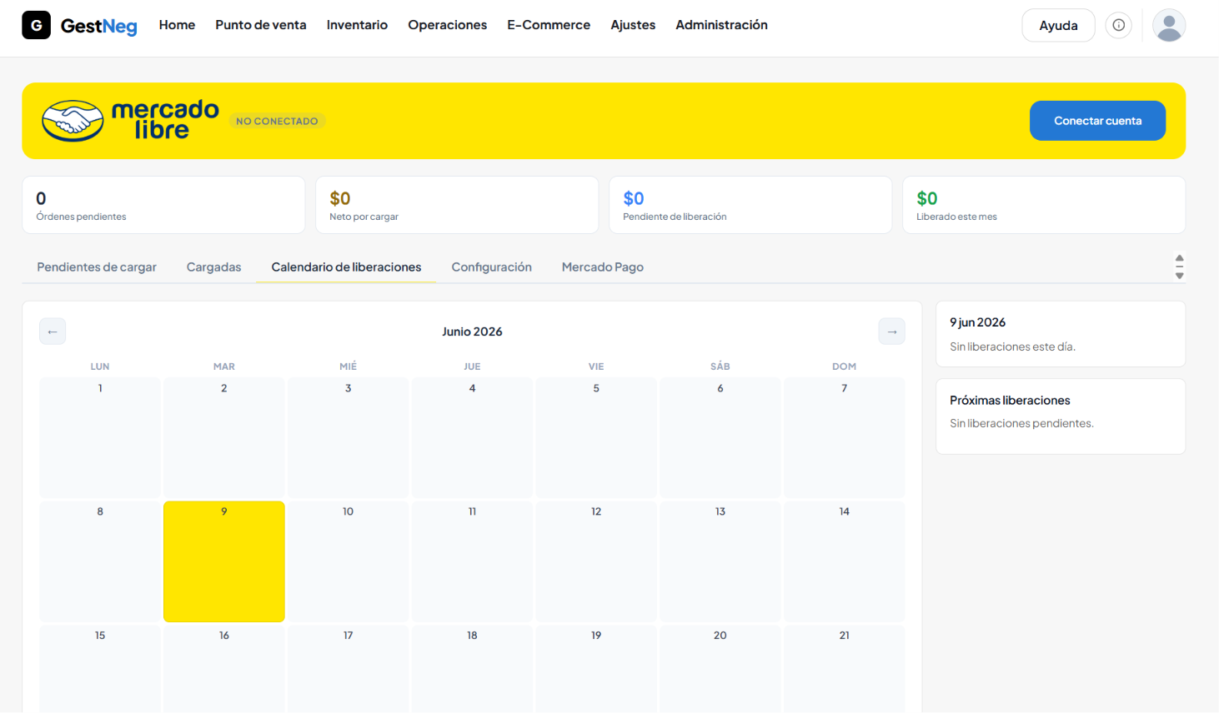Click Pendiente de liberación card
1219x713 pixels.
pos(750,205)
